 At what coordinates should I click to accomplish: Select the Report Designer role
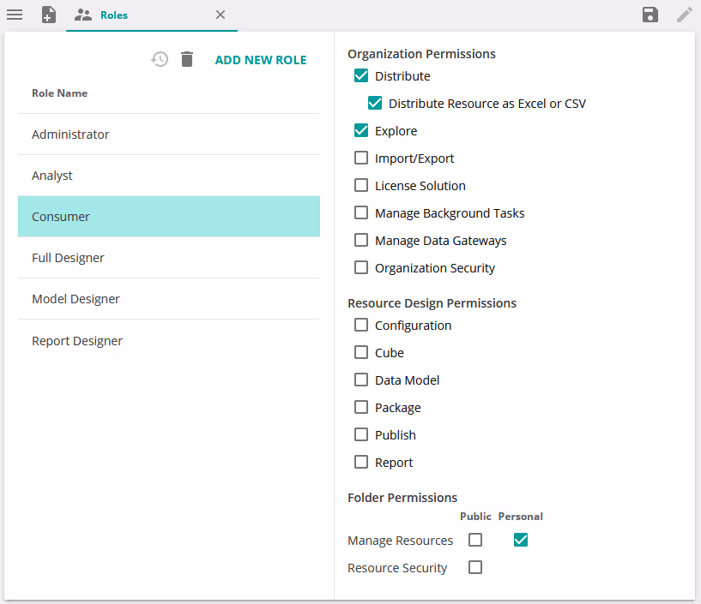click(x=77, y=341)
